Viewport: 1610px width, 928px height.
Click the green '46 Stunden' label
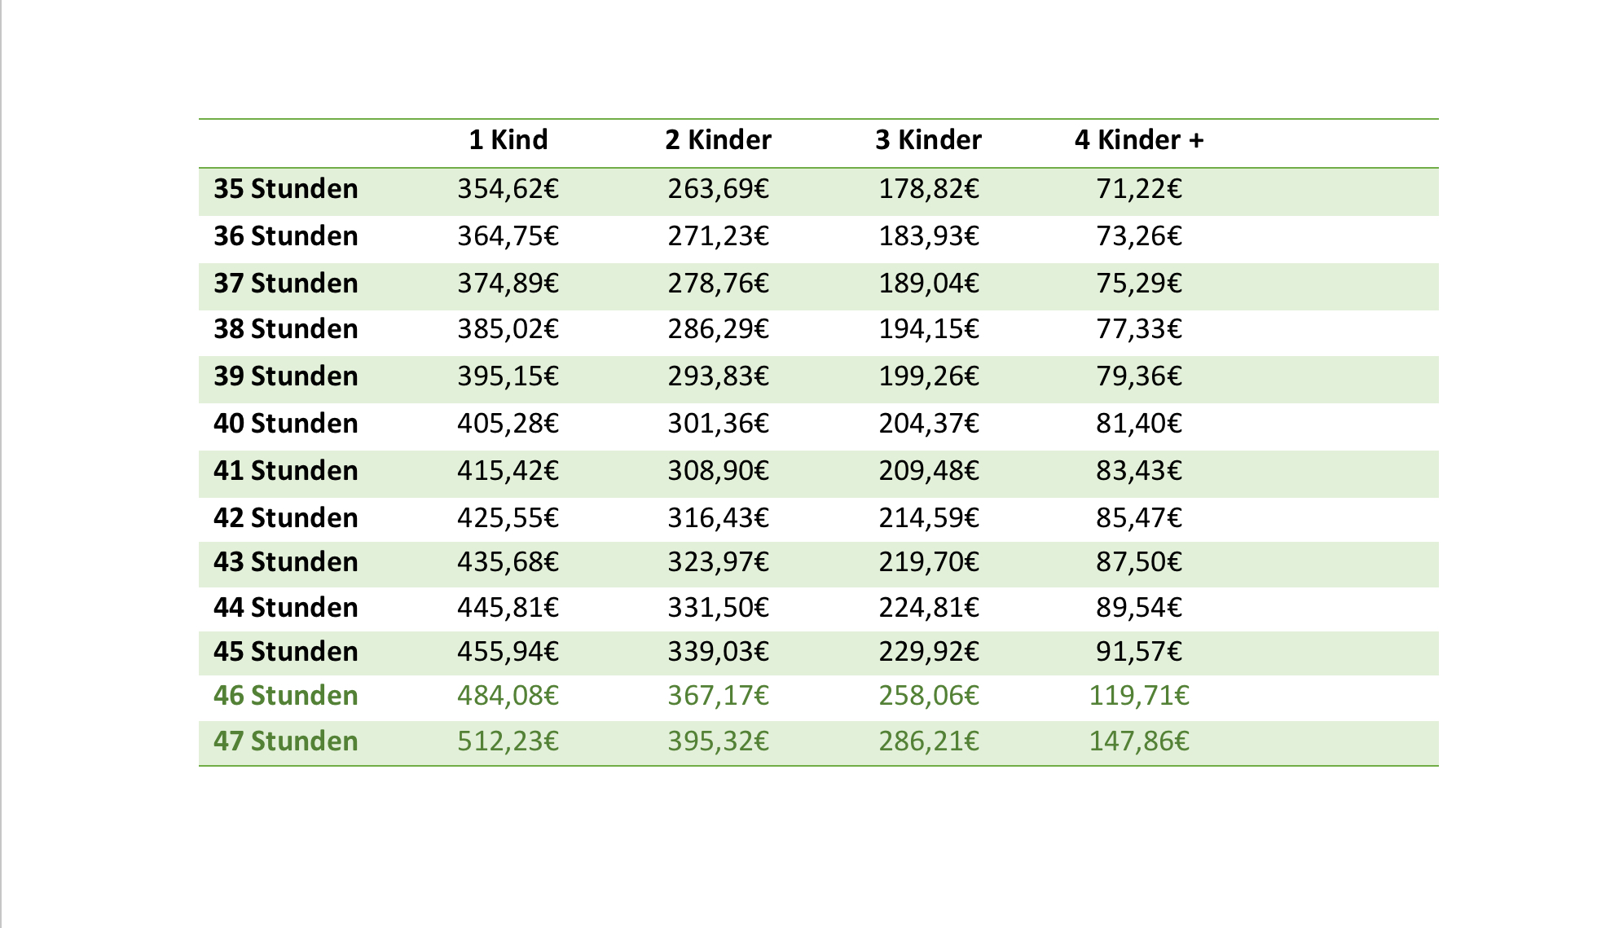(x=286, y=696)
